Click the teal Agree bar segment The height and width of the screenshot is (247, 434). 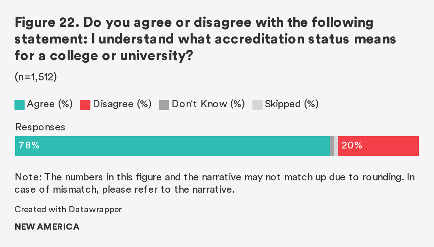(x=181, y=146)
